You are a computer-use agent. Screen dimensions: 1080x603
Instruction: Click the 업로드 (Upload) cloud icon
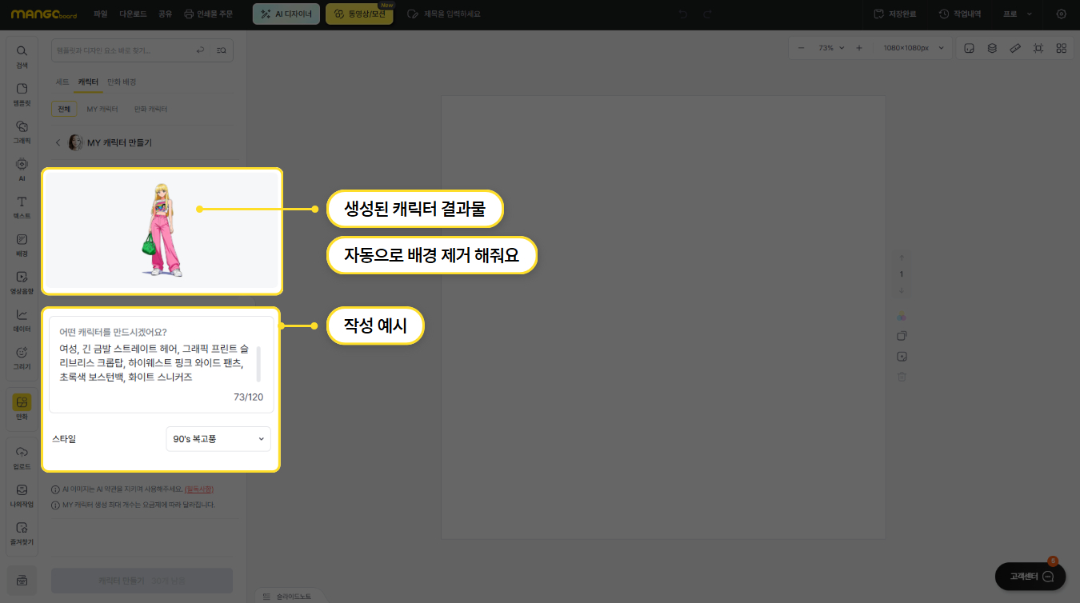coord(22,457)
